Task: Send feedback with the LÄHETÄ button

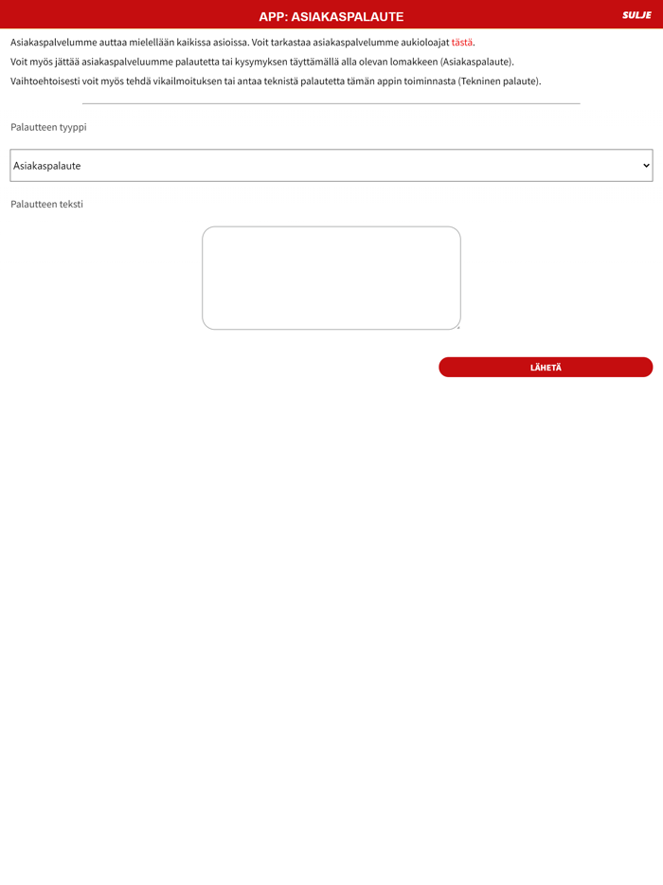Action: coord(546,367)
